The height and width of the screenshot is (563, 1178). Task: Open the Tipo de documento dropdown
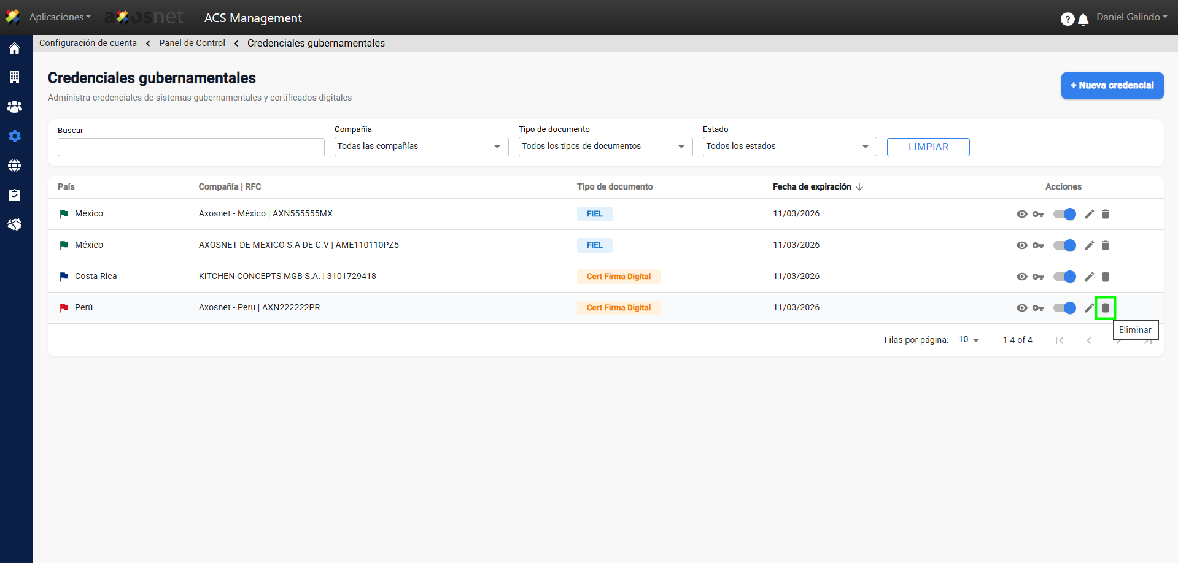coord(605,147)
